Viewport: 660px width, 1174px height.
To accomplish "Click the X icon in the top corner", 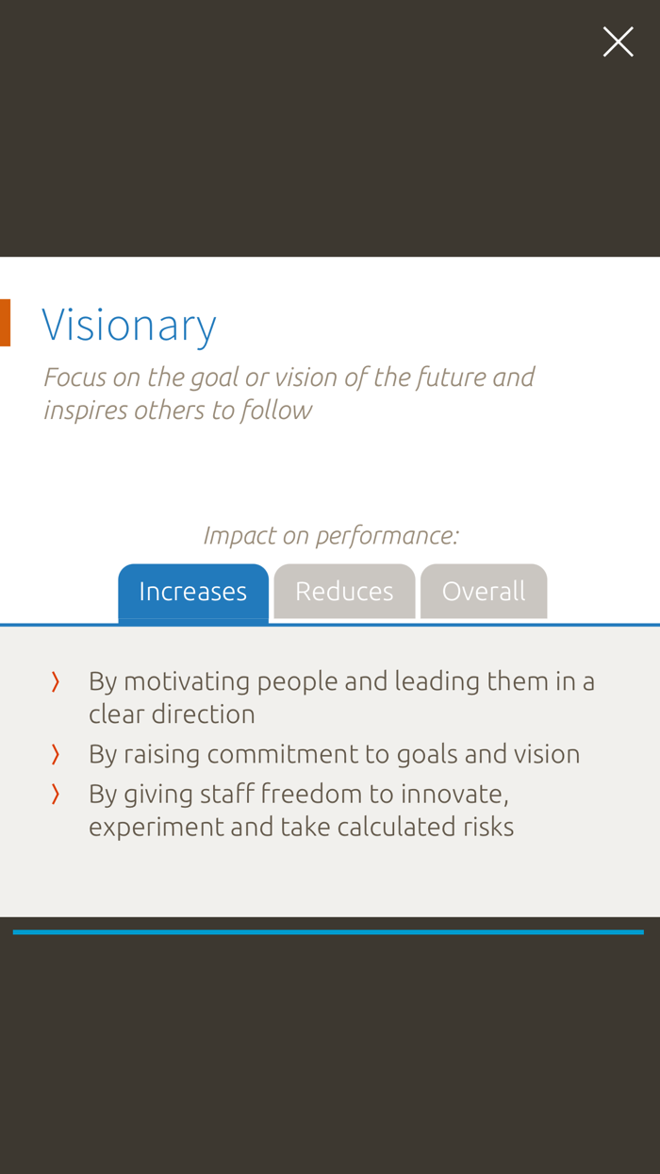I will pos(619,41).
